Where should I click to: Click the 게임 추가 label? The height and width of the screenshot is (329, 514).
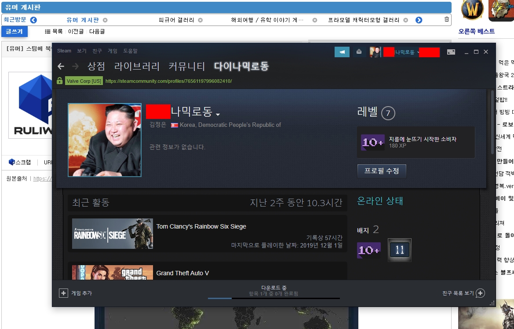pos(82,293)
